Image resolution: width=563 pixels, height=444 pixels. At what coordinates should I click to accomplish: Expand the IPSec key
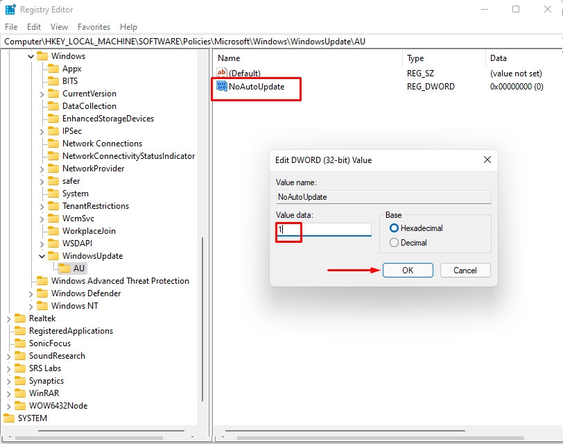click(x=42, y=132)
